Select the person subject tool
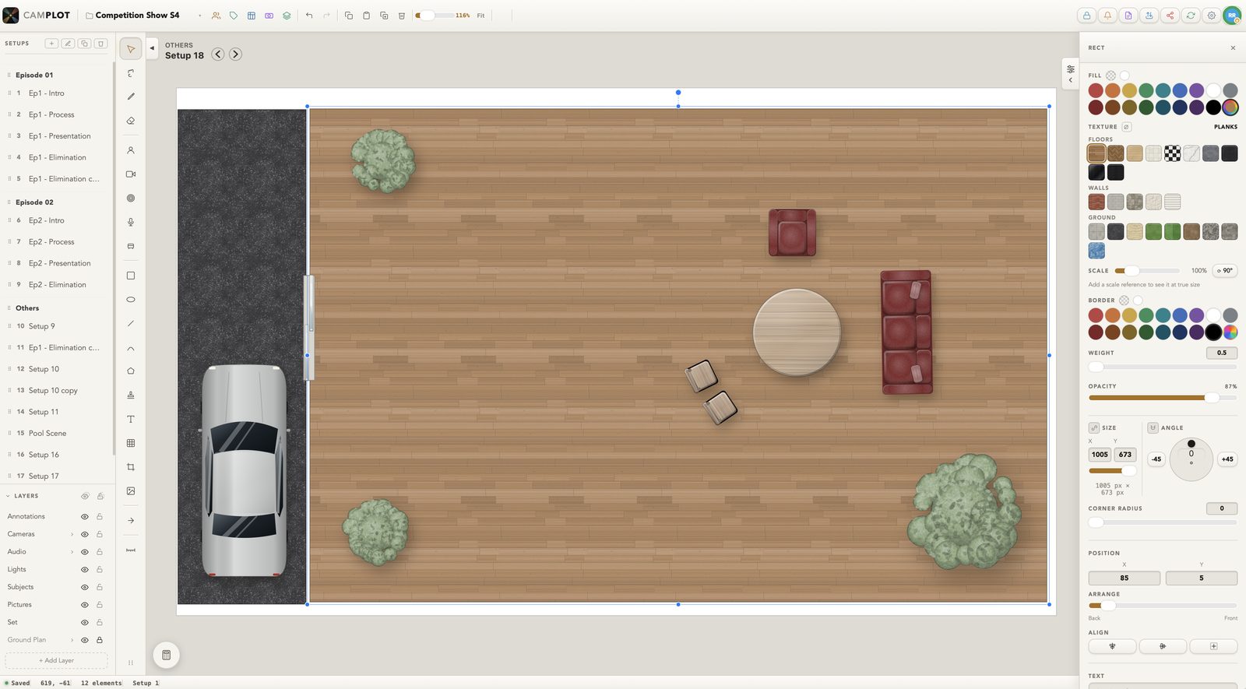This screenshot has height=689, width=1246. (131, 150)
